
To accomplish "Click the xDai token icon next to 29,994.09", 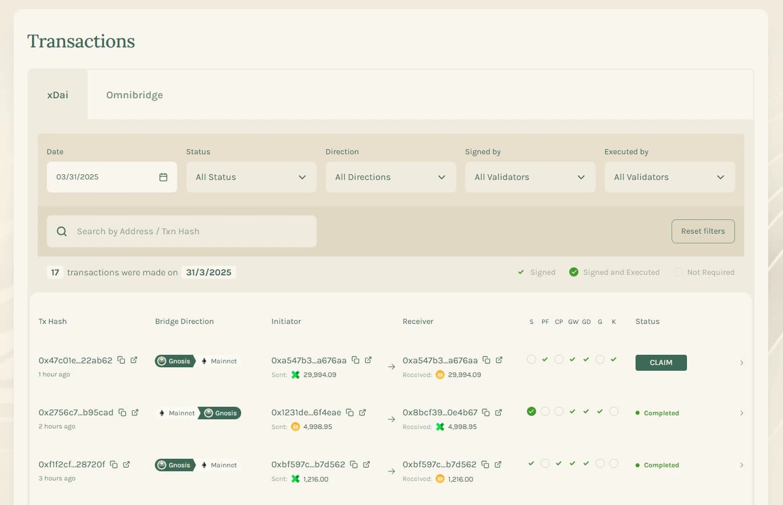I will (x=295, y=375).
